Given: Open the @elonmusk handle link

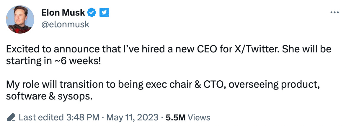Looking at the screenshot, I should 65,24.
